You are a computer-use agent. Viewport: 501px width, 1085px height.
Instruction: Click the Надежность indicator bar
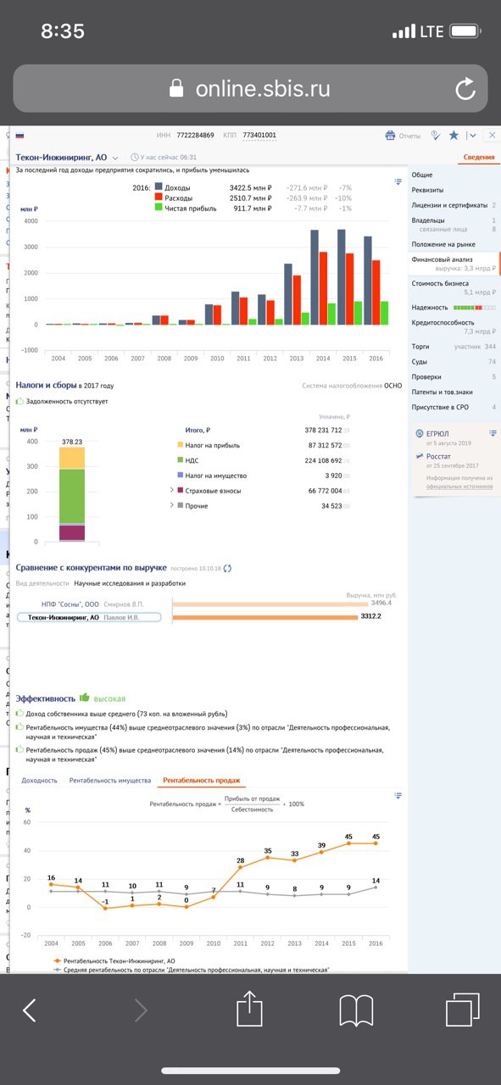tap(474, 307)
